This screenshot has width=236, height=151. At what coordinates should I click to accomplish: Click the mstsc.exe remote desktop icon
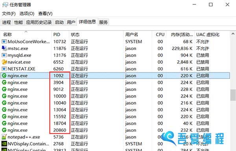click(x=4, y=48)
